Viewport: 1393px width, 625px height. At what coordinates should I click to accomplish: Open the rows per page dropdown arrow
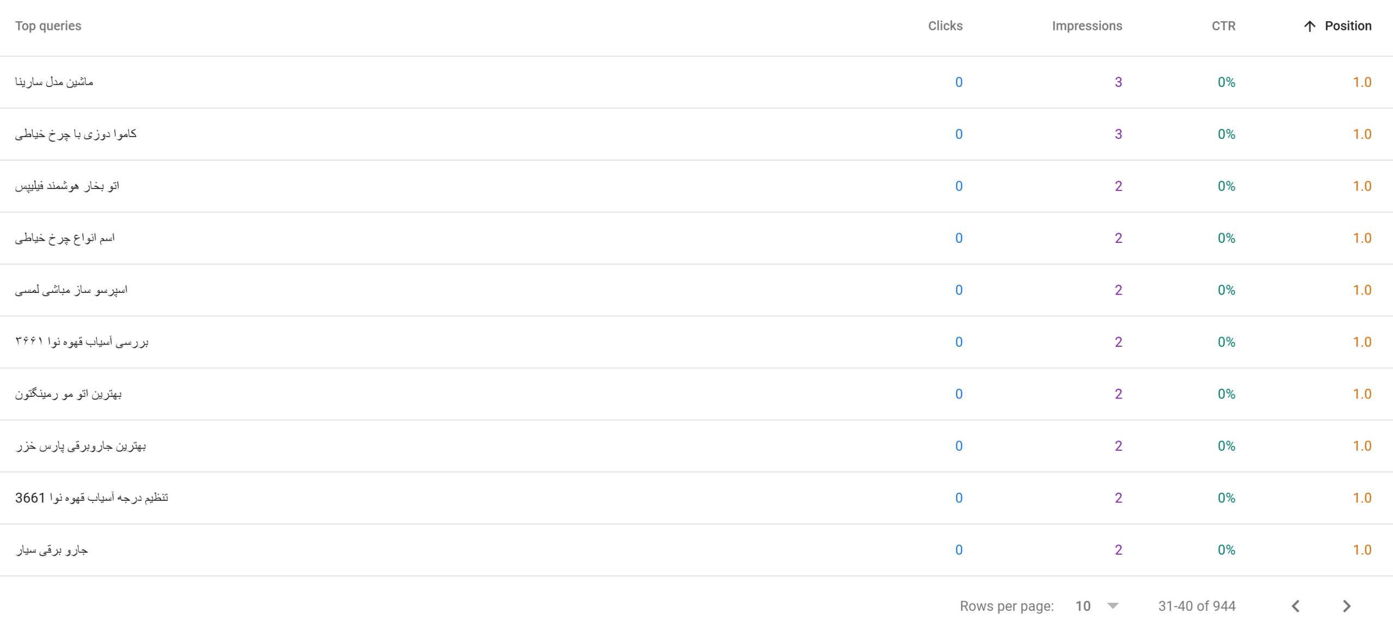click(x=1113, y=606)
